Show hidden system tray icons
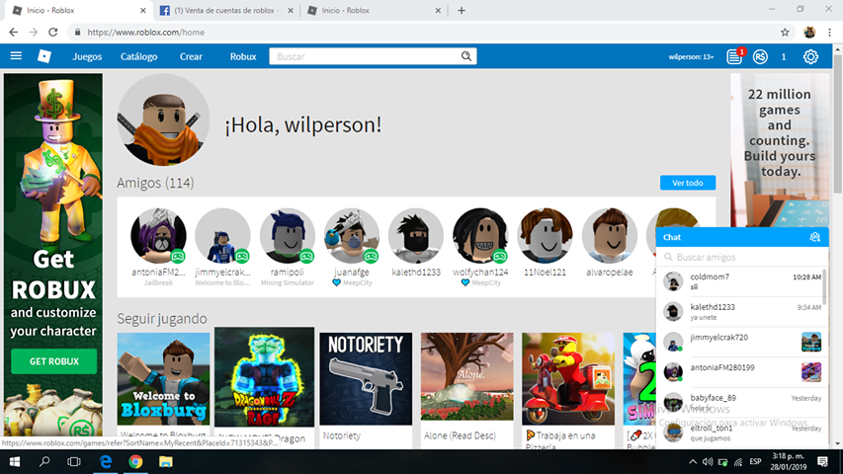843x474 pixels. point(693,461)
